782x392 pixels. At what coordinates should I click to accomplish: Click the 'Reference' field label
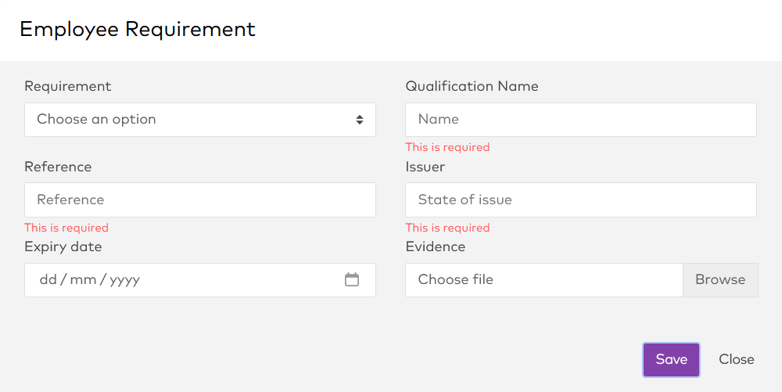pos(58,167)
